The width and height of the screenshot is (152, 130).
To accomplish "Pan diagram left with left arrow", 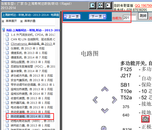I will pyautogui.click(x=95, y=100).
